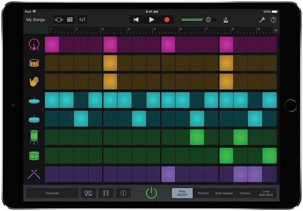Switch to Note Repeat mode
303x211 pixels.
(224, 193)
